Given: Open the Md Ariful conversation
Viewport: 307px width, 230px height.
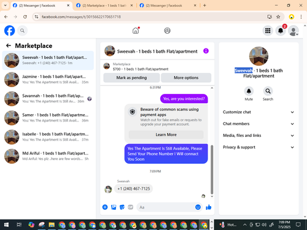Looking at the screenshot, I should (x=48, y=156).
